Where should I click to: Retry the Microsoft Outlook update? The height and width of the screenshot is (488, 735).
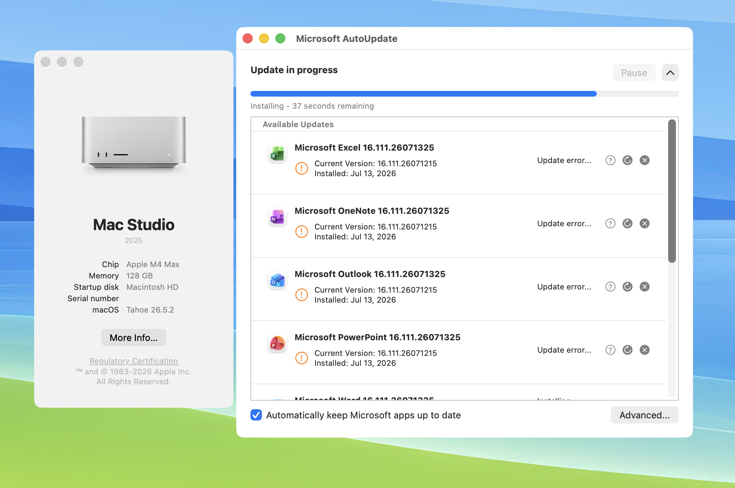point(628,287)
